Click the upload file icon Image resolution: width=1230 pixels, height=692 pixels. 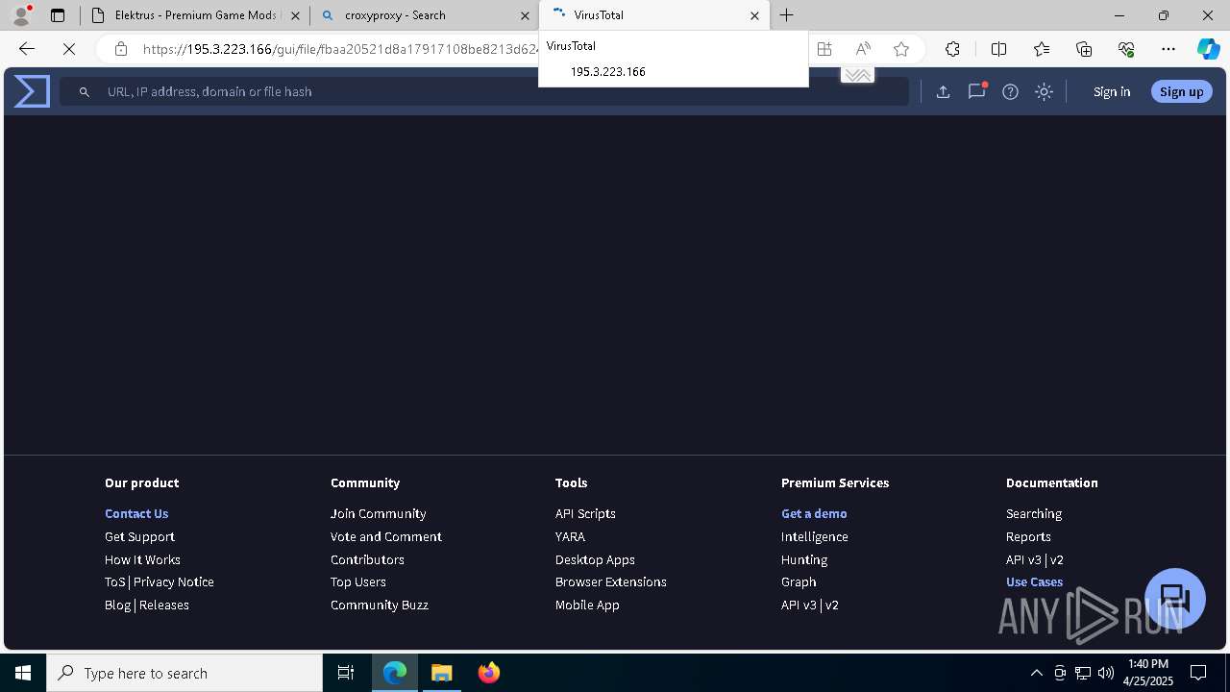943,91
